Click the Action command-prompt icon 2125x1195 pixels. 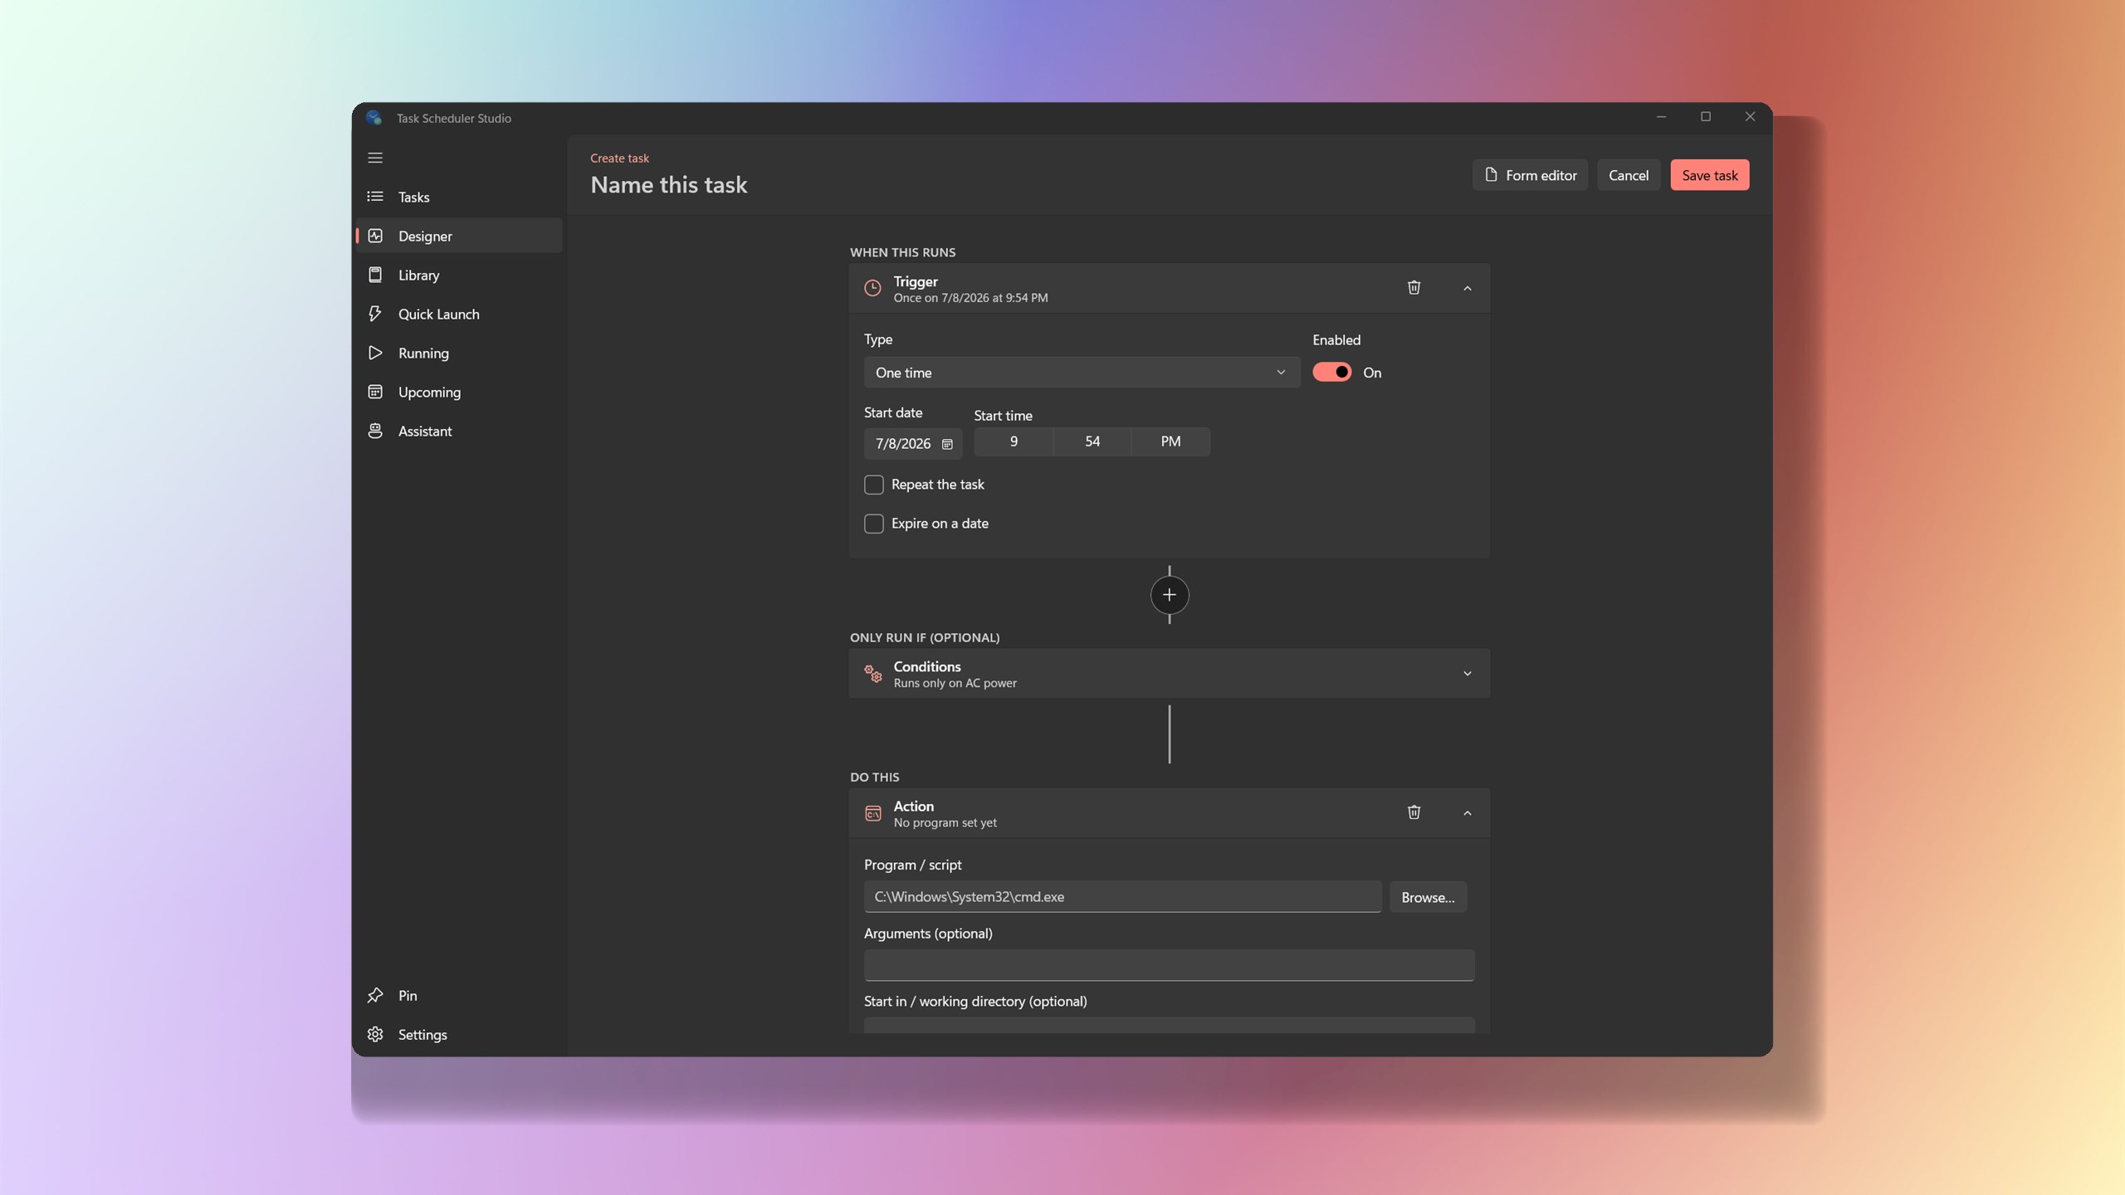872,813
